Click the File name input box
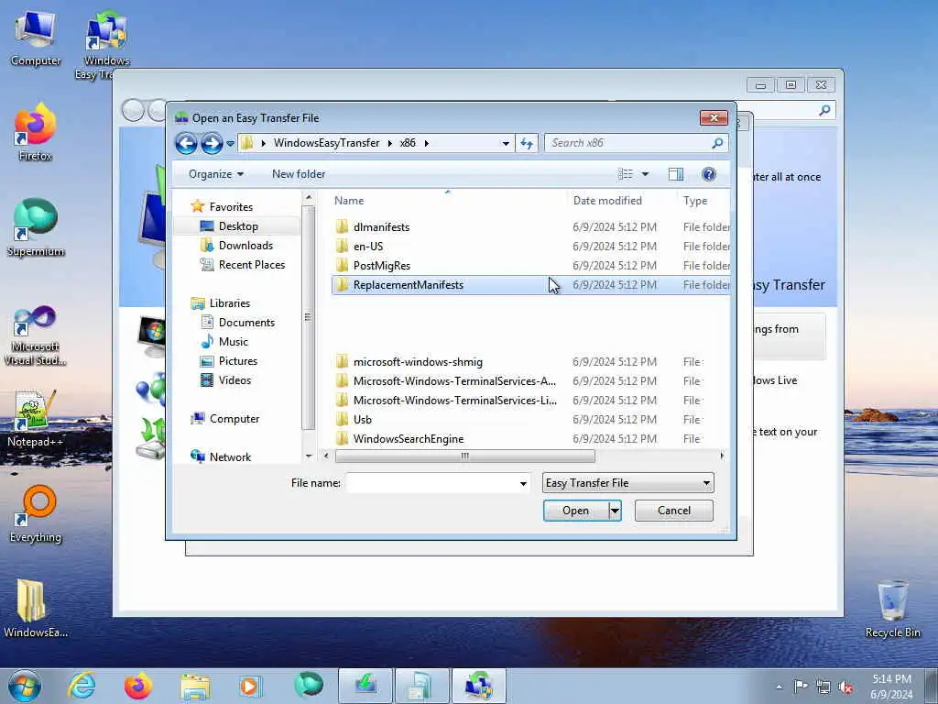938x704 pixels. [431, 483]
